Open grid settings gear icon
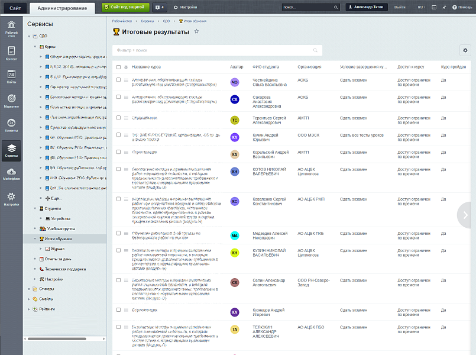 click(x=465, y=51)
